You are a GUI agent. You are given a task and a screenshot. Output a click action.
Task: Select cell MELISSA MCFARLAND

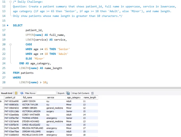point(32,128)
